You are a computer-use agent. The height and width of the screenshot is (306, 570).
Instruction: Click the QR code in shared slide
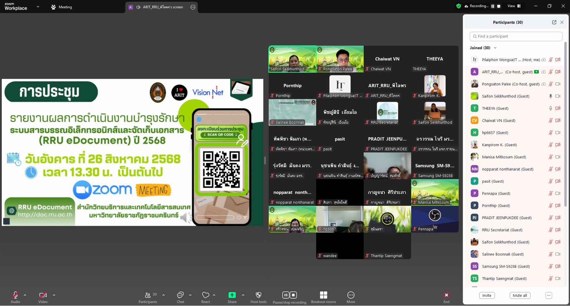point(221,170)
